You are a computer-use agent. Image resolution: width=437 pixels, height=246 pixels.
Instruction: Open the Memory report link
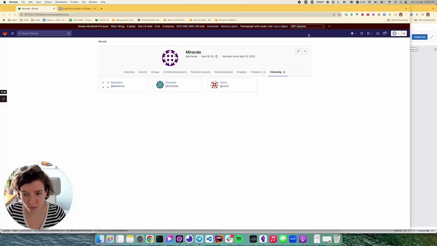(229, 26)
